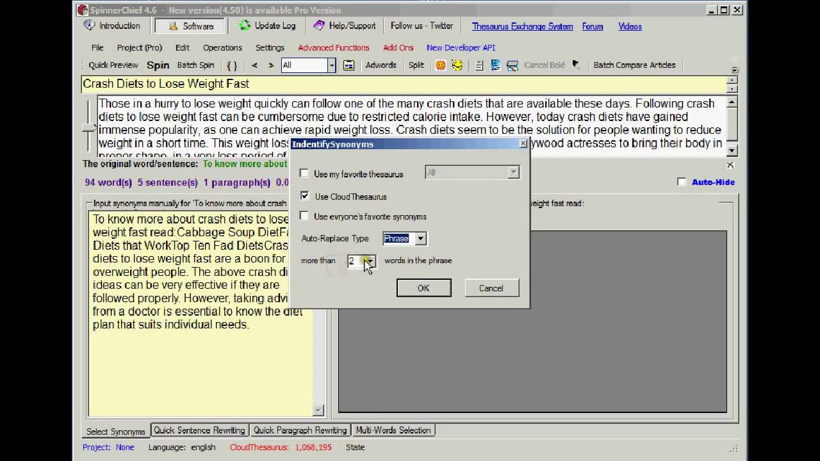Click the less-than previous arrow in toolbar
The image size is (820, 461).
click(x=254, y=65)
